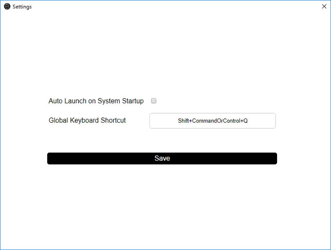The width and height of the screenshot is (331, 250).
Task: Click the Global Keyboard Shortcut label
Action: click(87, 120)
